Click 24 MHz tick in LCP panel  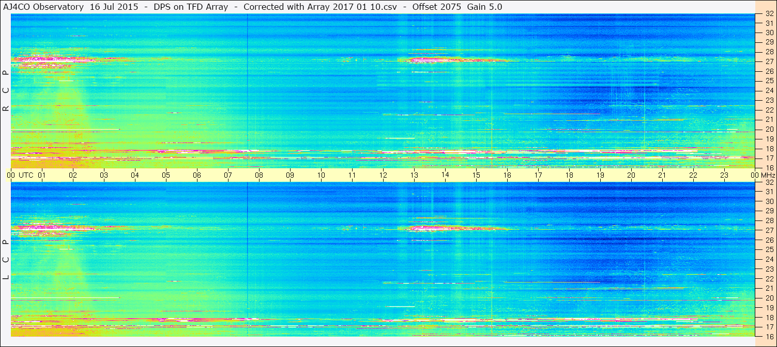[769, 259]
